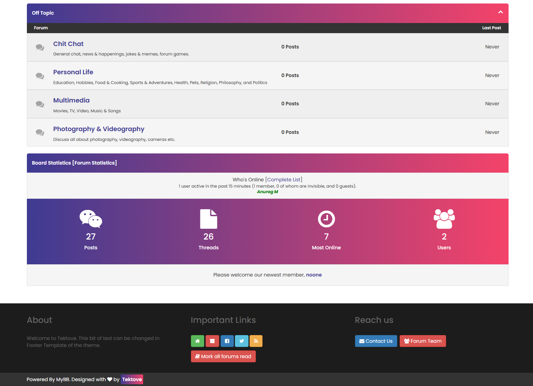
Task: Go to the Multimedia forum
Action: click(x=71, y=100)
